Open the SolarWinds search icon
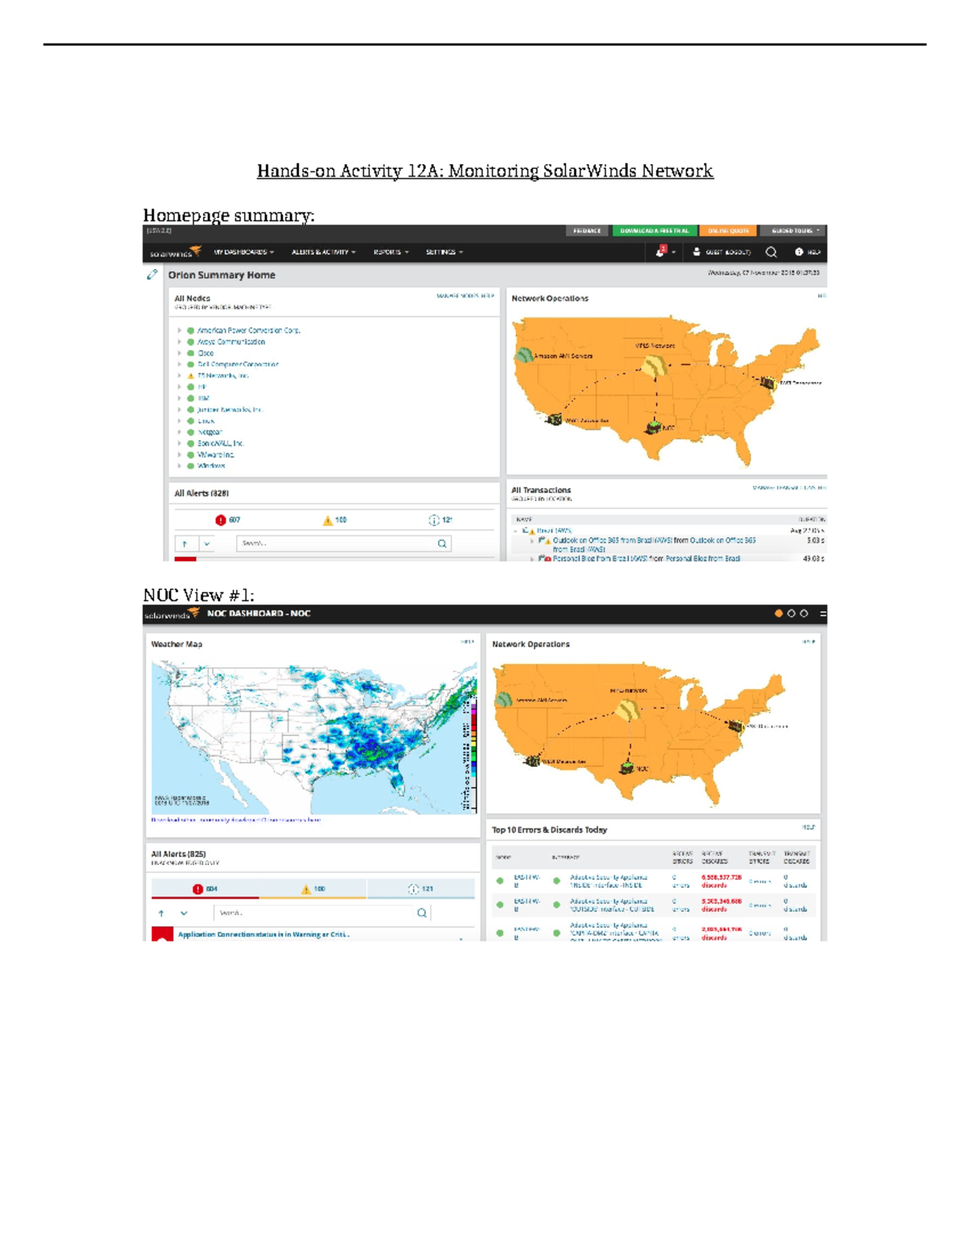Viewport: 970px width, 1255px height. coord(770,252)
